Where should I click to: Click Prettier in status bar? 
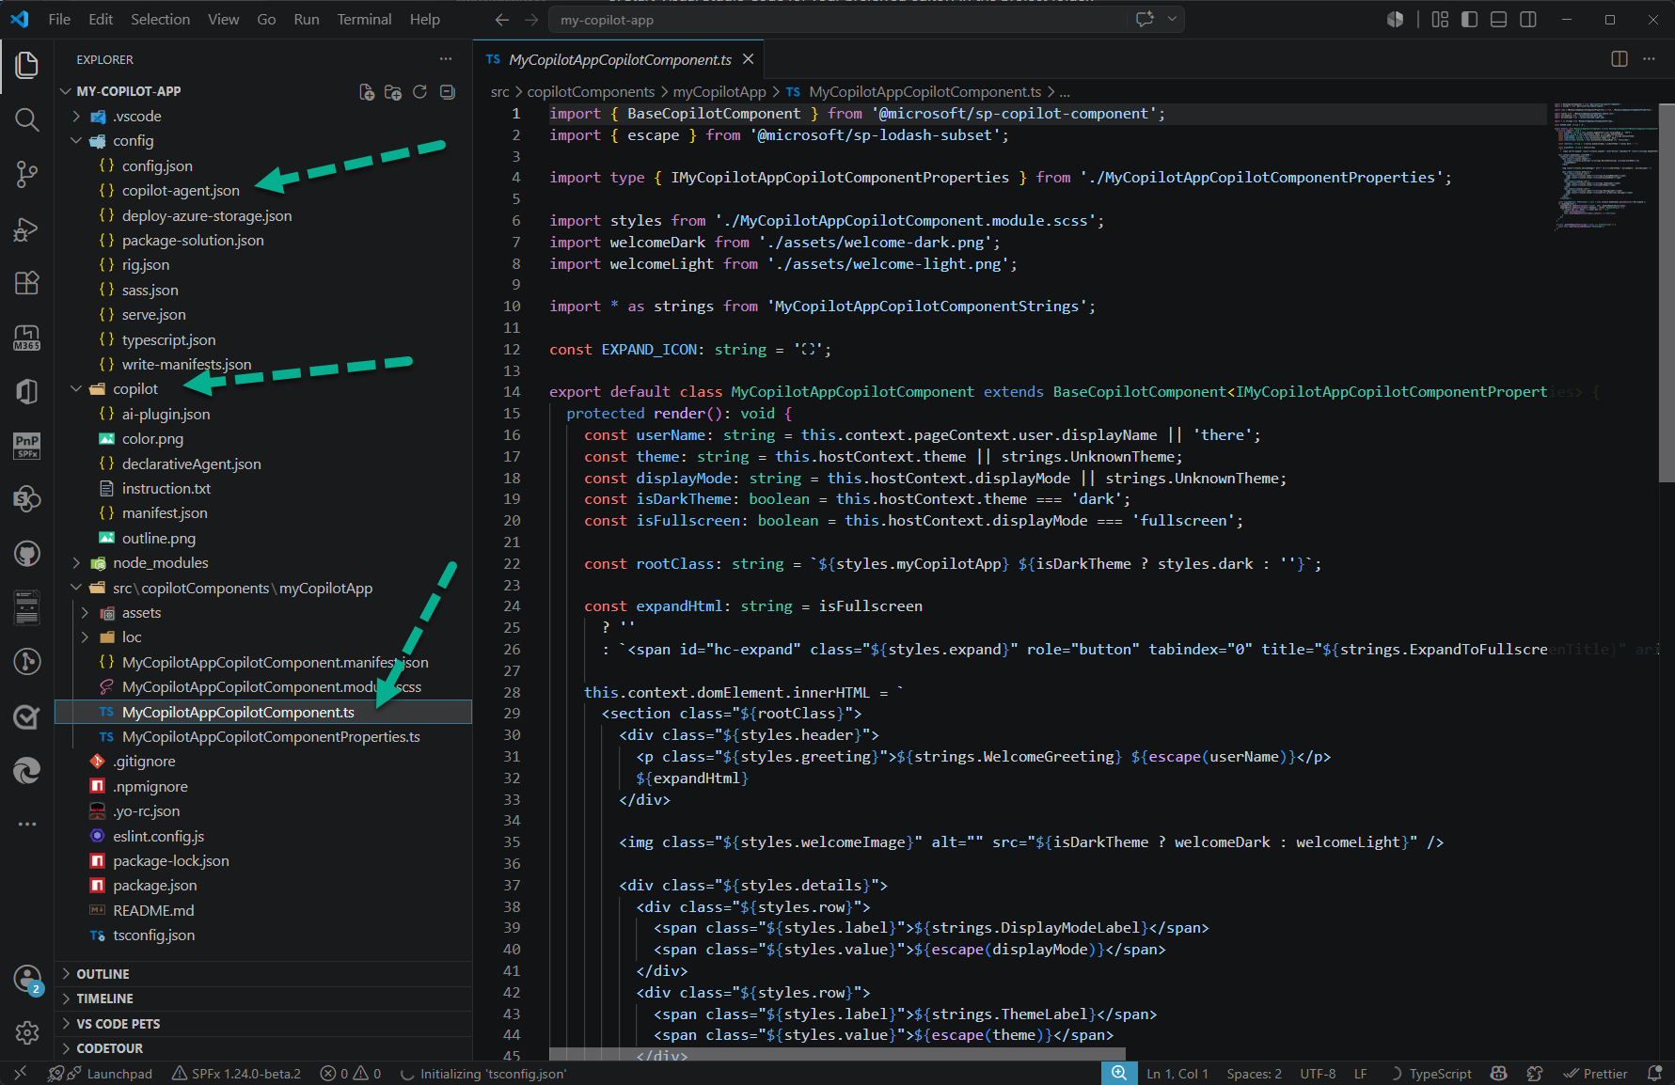(x=1595, y=1074)
